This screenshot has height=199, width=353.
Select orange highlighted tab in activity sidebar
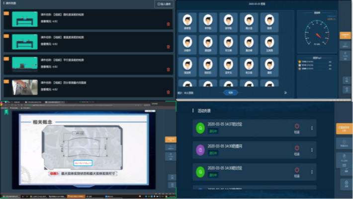(x=344, y=129)
